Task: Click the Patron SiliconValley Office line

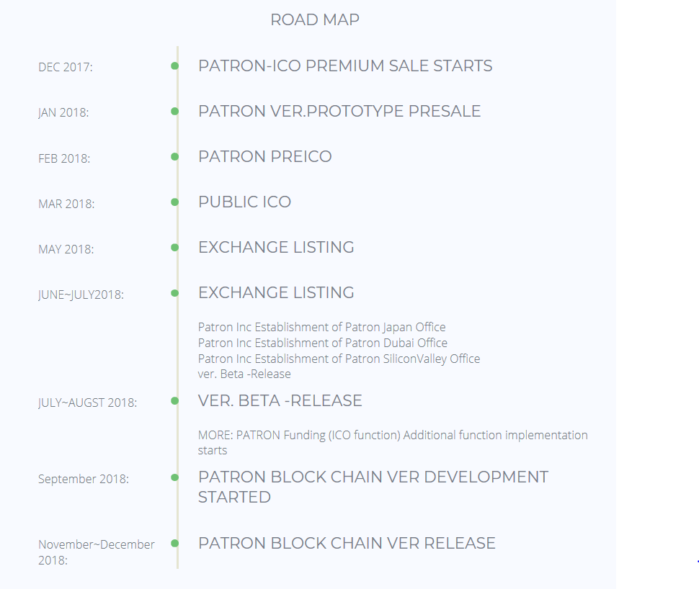Action: (339, 359)
